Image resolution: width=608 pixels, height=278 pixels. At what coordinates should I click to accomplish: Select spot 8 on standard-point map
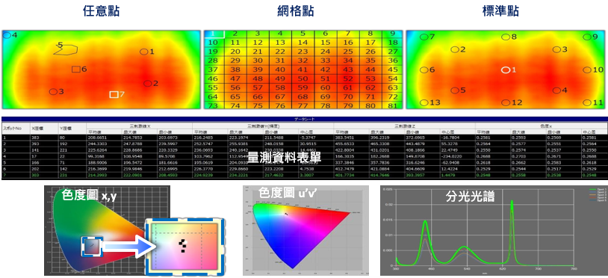[x=506, y=37]
